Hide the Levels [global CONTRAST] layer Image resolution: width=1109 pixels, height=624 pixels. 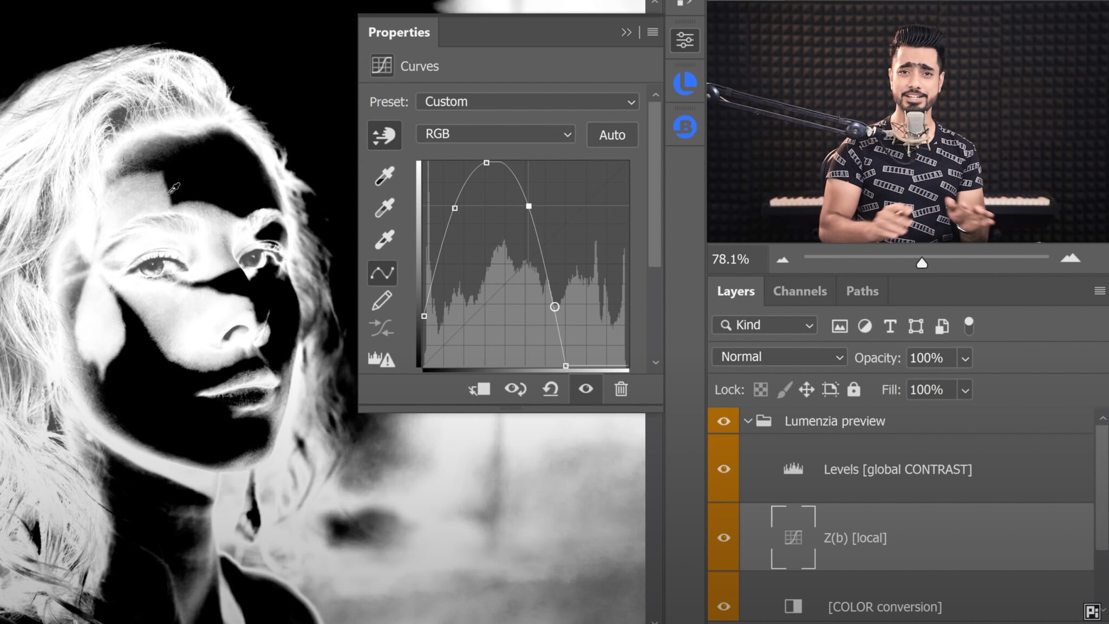click(723, 469)
